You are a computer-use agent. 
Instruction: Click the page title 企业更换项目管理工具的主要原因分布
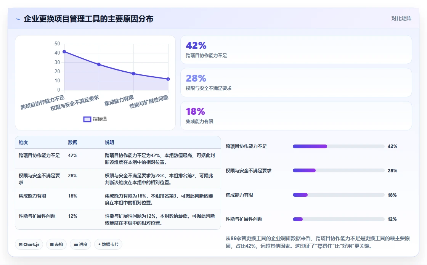[x=88, y=19]
